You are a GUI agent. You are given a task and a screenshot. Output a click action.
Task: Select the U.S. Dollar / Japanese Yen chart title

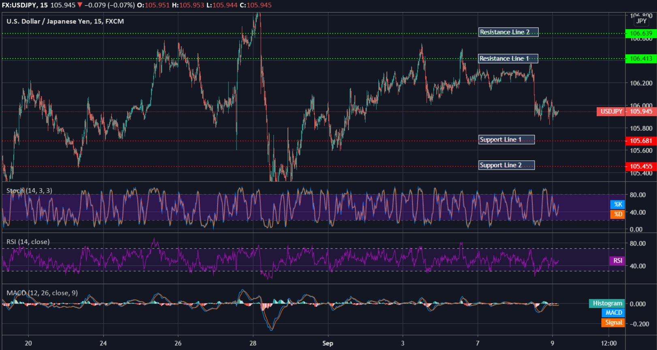[x=65, y=21]
